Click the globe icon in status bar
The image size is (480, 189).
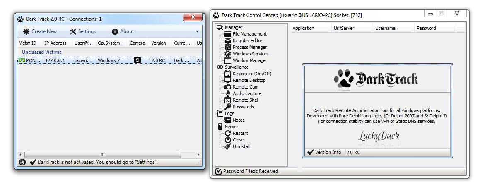(22, 162)
